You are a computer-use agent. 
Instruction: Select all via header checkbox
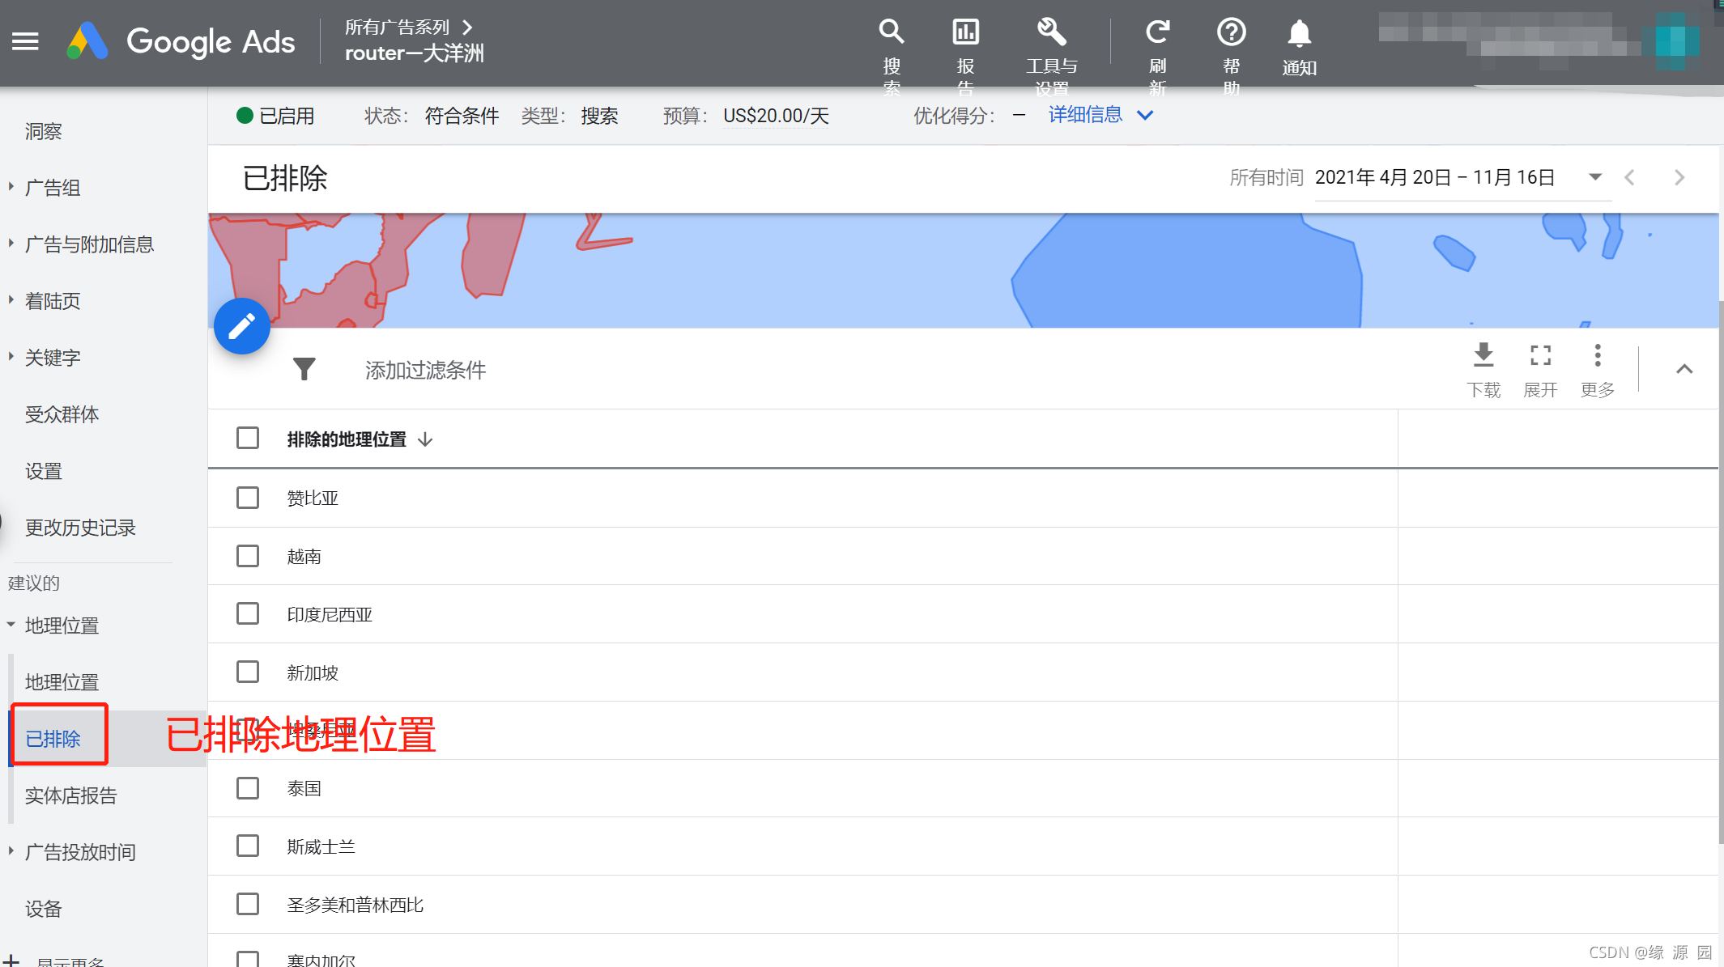[x=248, y=439]
